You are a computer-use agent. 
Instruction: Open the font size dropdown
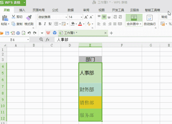coord(81,17)
